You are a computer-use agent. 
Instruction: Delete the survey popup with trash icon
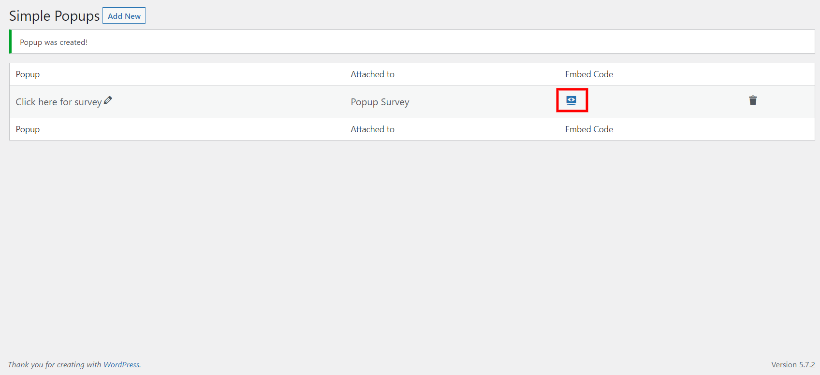click(x=753, y=100)
